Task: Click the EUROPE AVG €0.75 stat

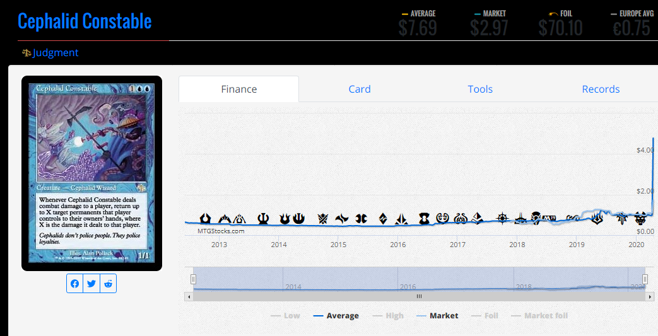Action: (x=632, y=23)
